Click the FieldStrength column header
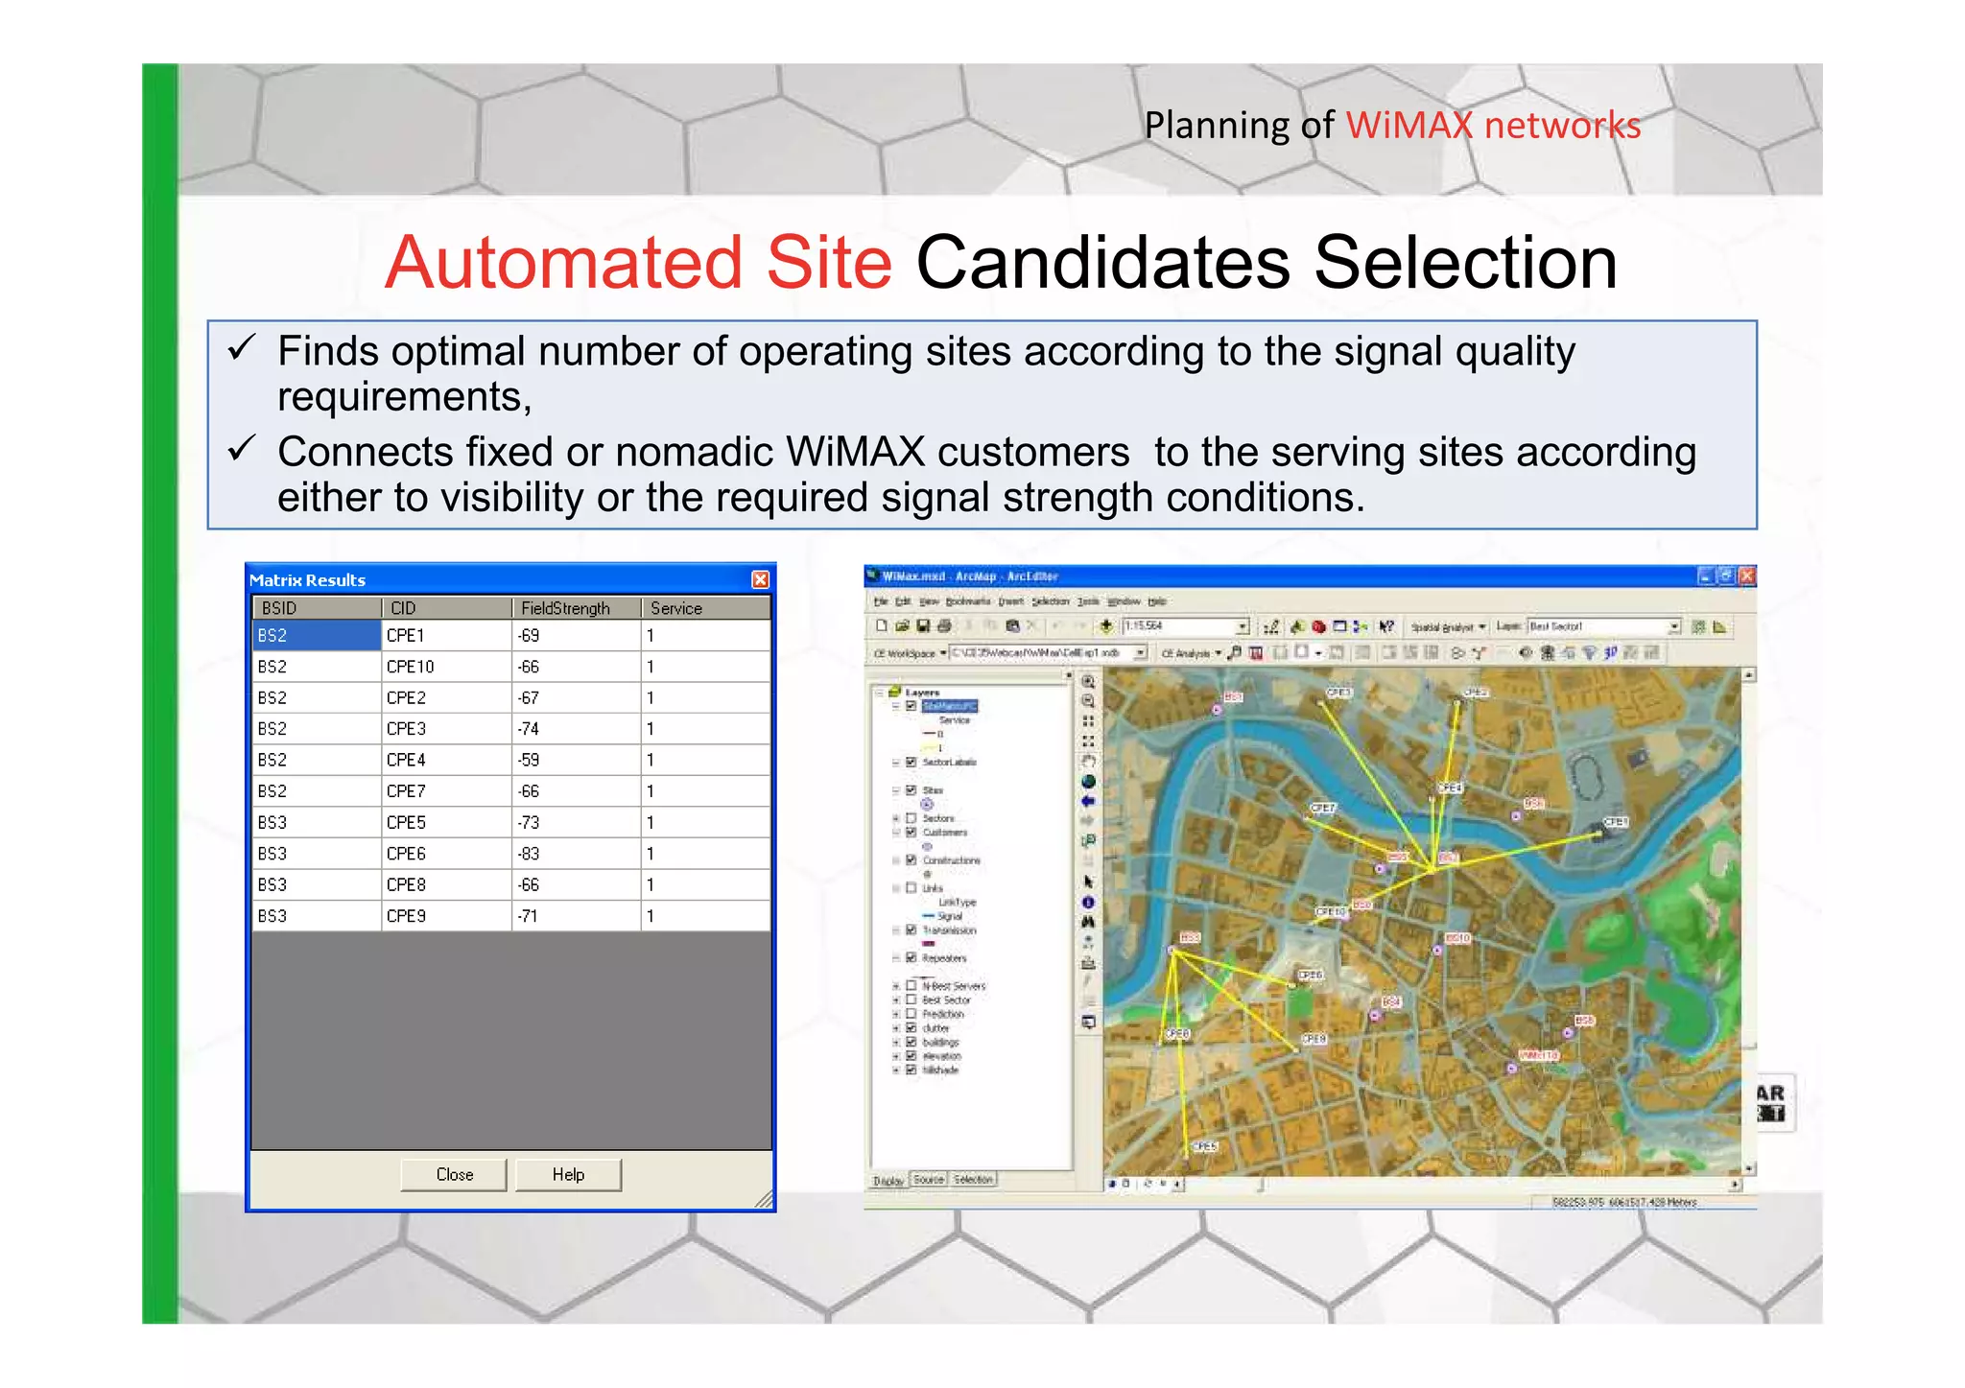The image size is (1965, 1388). [x=577, y=608]
